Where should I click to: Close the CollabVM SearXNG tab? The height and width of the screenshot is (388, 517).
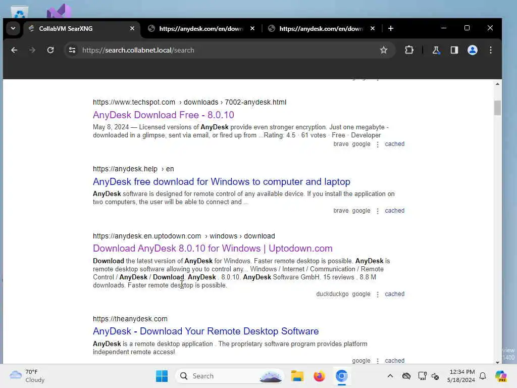tap(132, 28)
